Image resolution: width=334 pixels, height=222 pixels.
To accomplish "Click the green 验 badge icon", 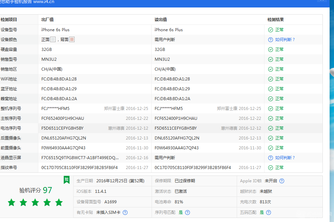I will tap(67, 180).
